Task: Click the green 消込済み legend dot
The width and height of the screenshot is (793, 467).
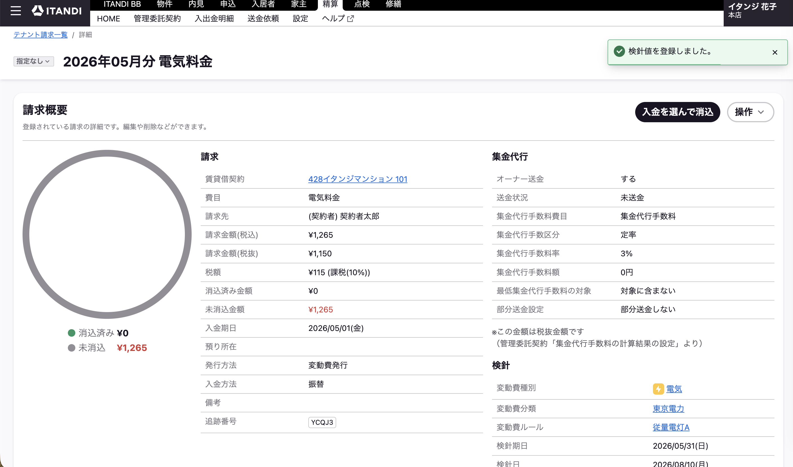Action: (72, 333)
